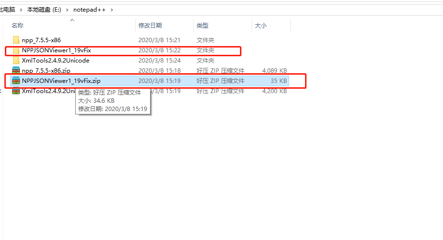Click 好压 ZIP 压缩文件 type in npp_7.5.5-x86.zip row
443x240 pixels.
pos(221,70)
